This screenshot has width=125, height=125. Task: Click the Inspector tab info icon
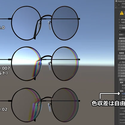point(116,1)
